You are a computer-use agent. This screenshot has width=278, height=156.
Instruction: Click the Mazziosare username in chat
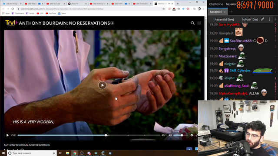(228, 56)
